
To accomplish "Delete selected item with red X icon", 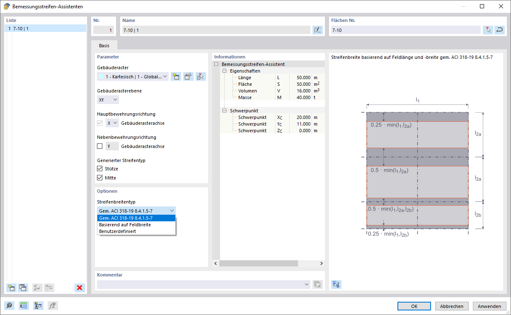I will (x=80, y=288).
